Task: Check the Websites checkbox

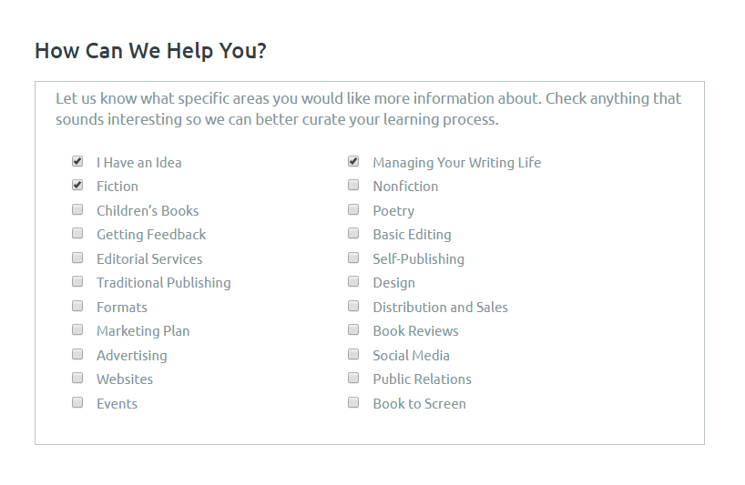Action: (77, 379)
